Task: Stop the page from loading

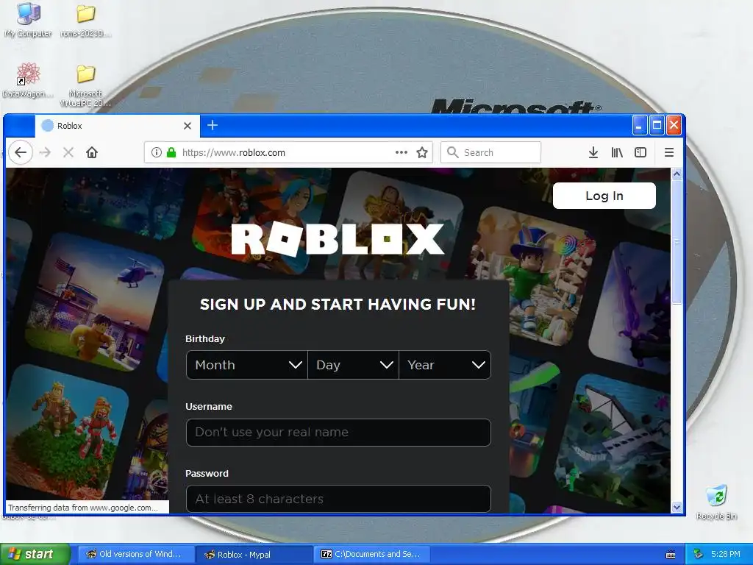Action: pyautogui.click(x=68, y=153)
